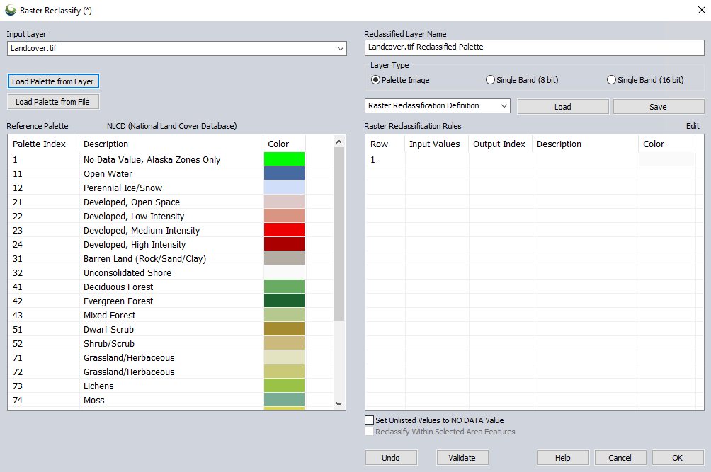711x472 pixels.
Task: Click the Reclassified Layer Name text field
Action: (x=535, y=47)
